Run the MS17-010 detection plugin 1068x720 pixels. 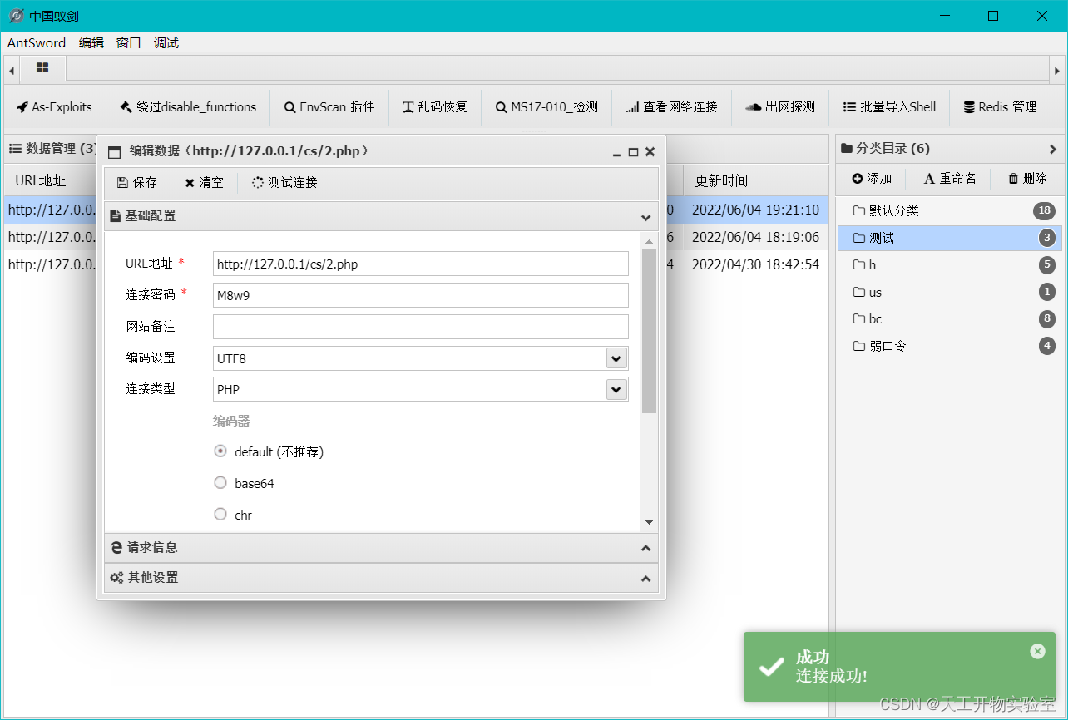[x=546, y=107]
